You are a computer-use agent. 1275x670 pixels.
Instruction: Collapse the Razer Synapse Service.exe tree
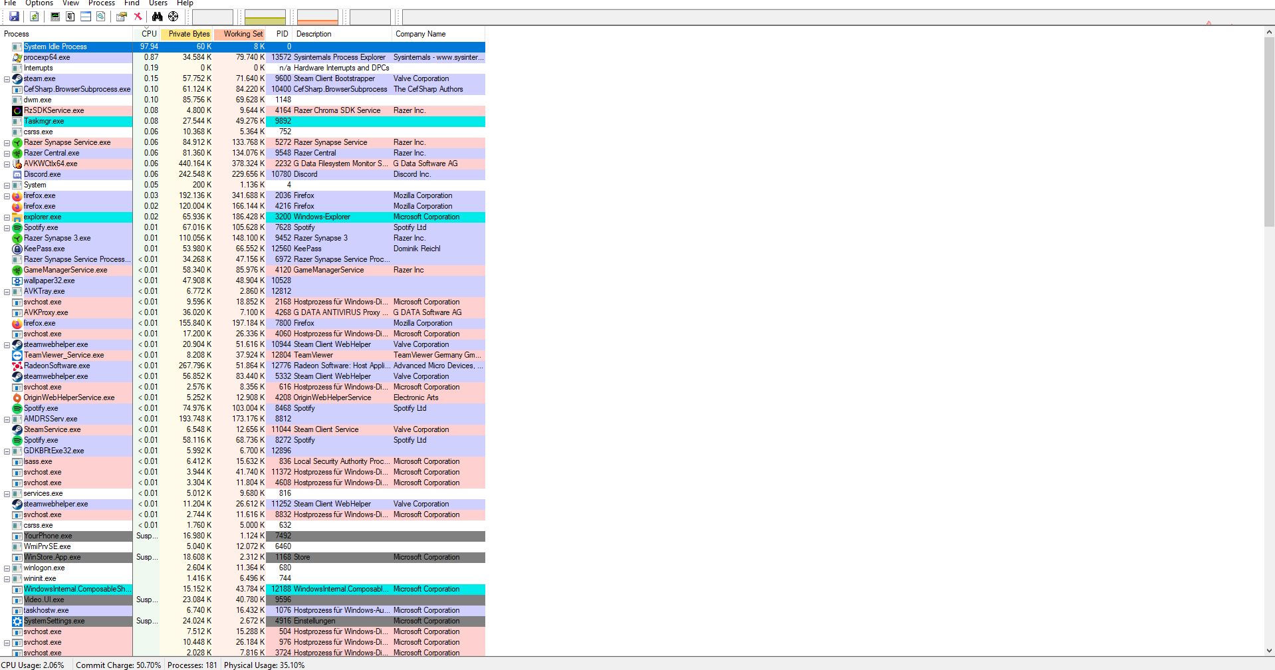tap(7, 143)
